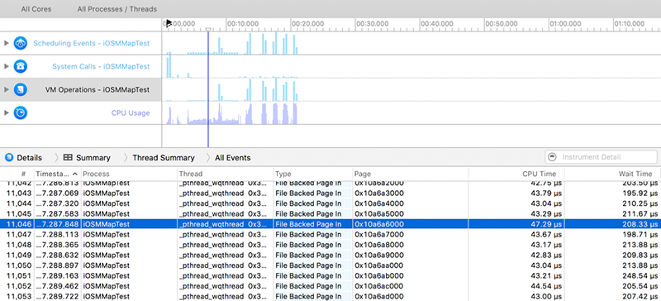
Task: Click page address 0x10a6a9000
Action: (379, 255)
